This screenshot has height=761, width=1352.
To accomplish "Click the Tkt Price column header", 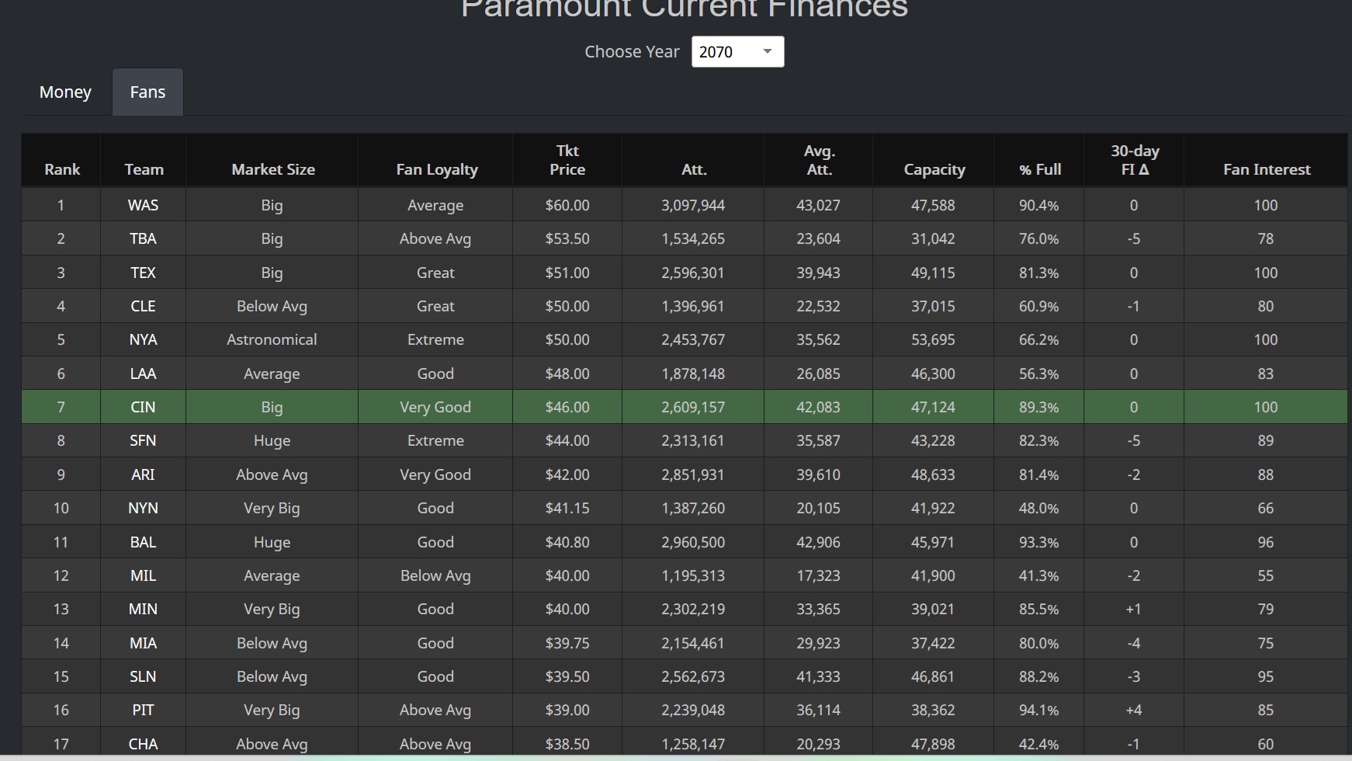I will [567, 160].
